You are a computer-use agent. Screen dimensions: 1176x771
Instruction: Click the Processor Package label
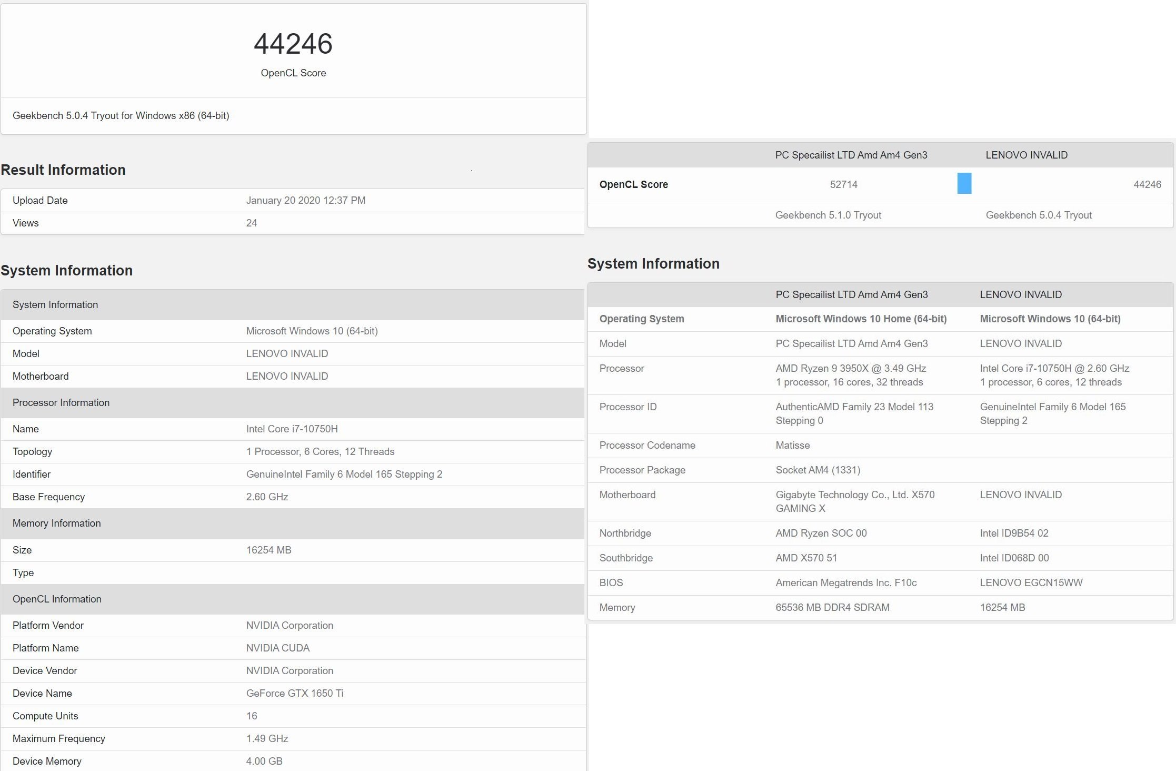643,470
